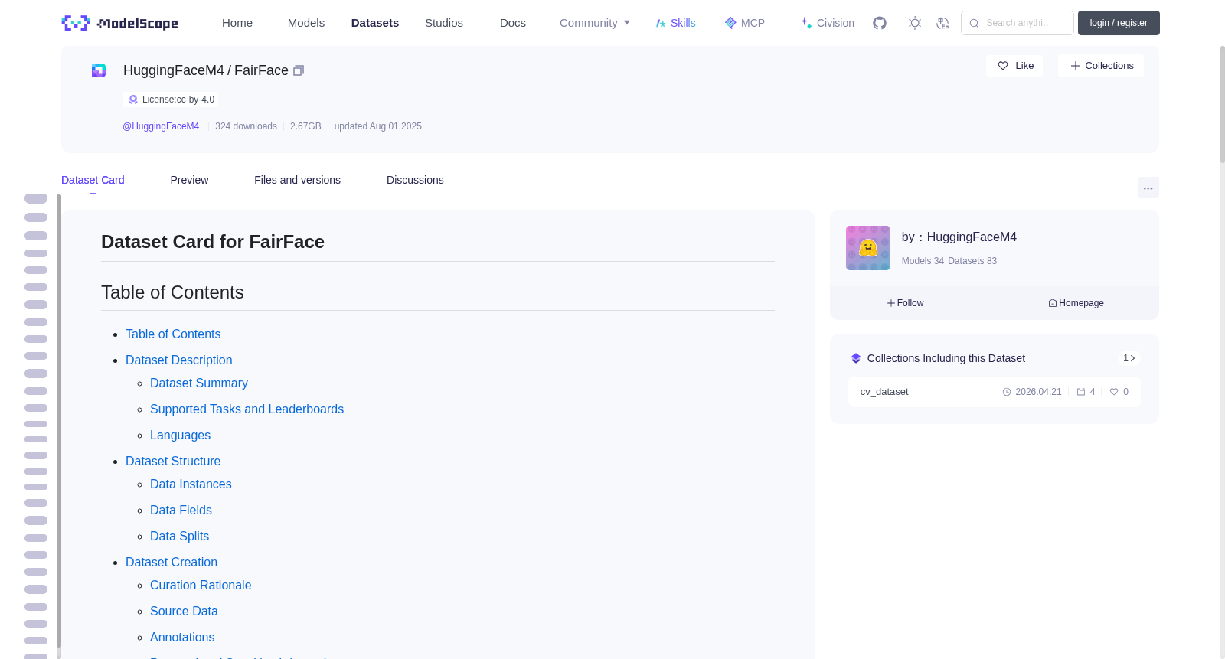The image size is (1225, 659).
Task: Like the FairFace dataset
Action: pos(1014,66)
